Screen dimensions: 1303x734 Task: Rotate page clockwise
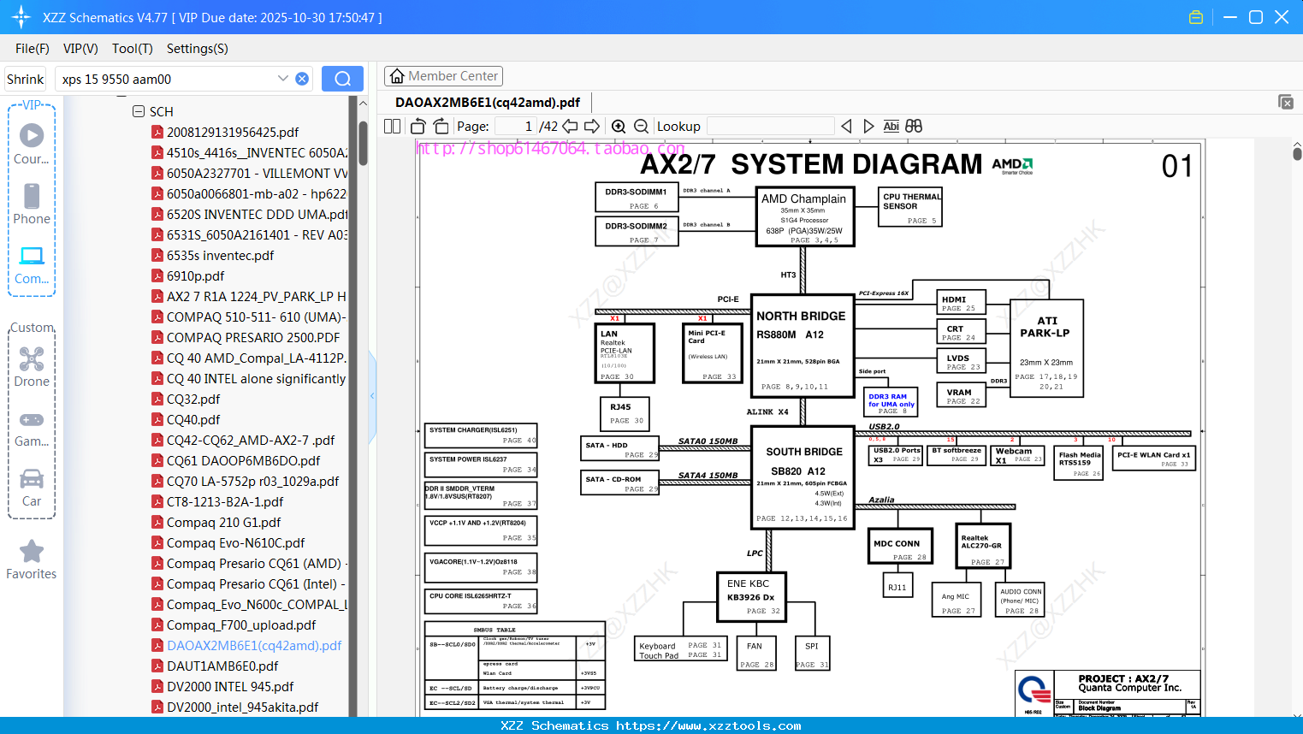pyautogui.click(x=441, y=126)
